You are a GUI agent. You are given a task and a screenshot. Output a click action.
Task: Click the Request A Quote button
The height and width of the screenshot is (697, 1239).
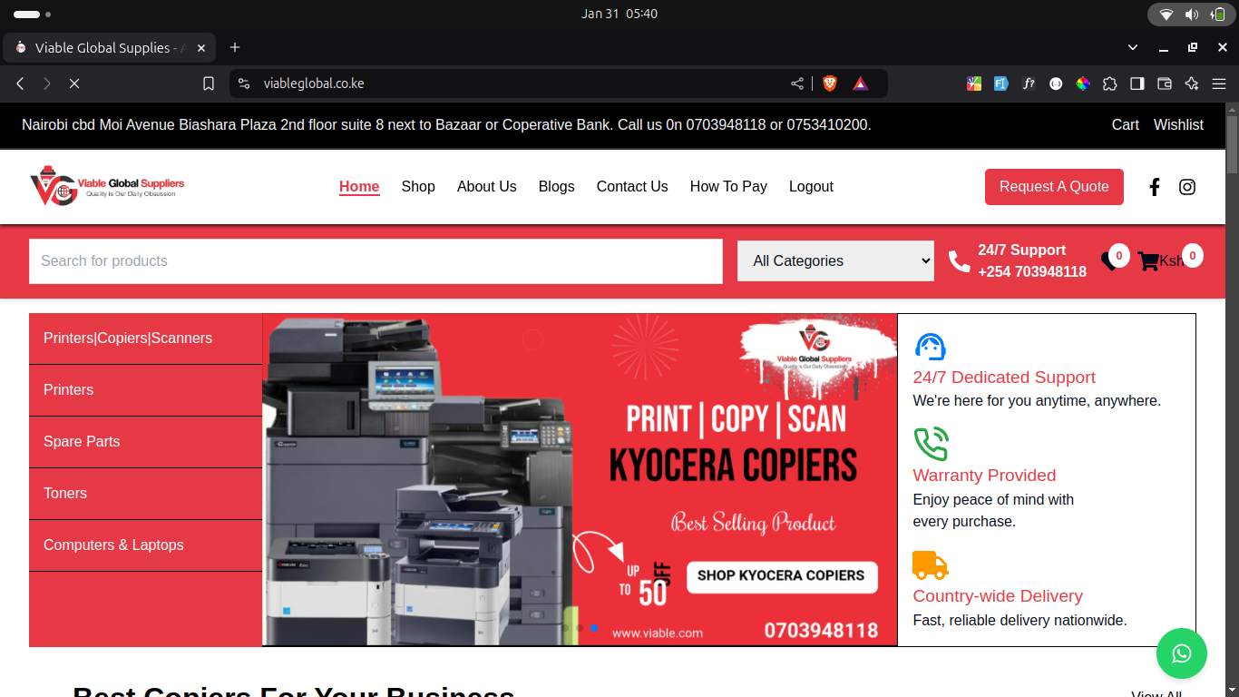pos(1054,187)
